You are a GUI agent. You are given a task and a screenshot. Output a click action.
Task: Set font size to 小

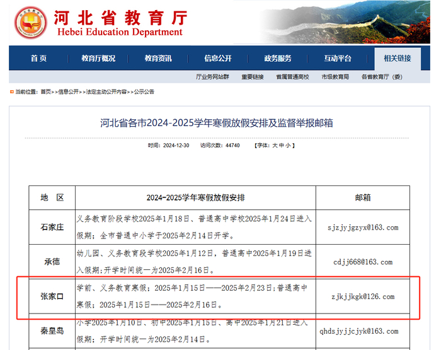click(x=288, y=146)
